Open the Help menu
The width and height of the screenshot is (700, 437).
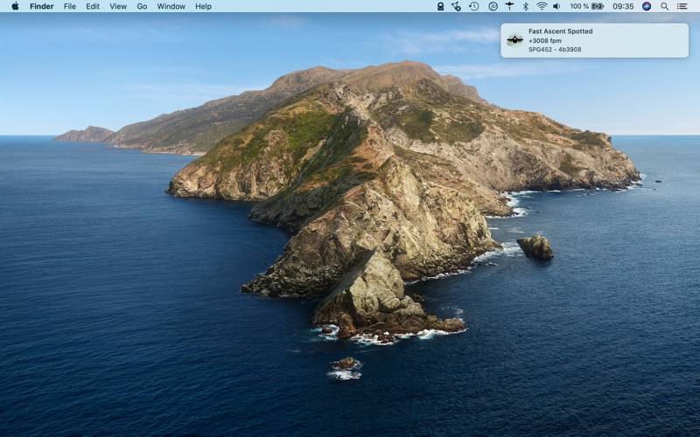pyautogui.click(x=203, y=6)
